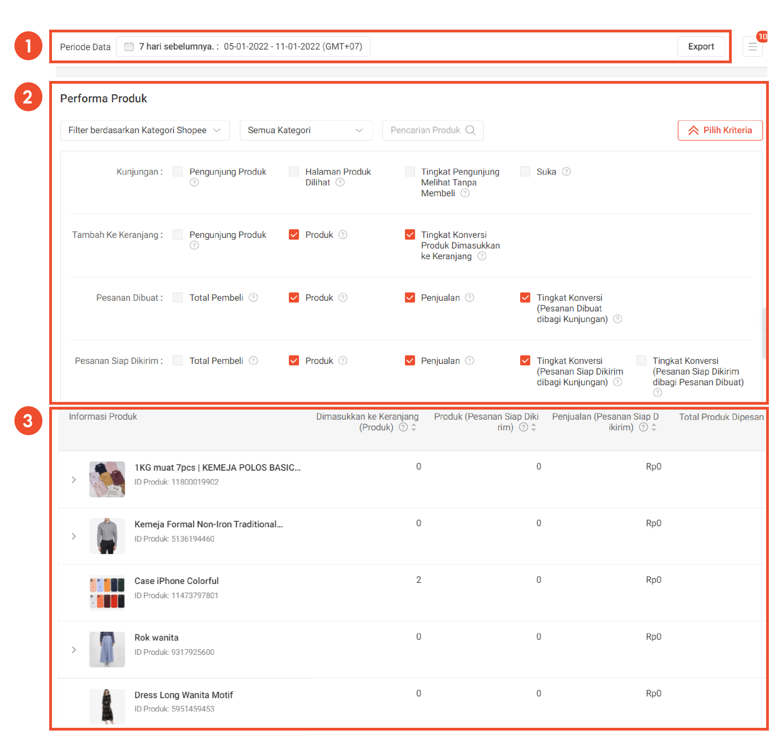Click help icon next to Penjualan in Pesanan Dibuat

click(469, 298)
